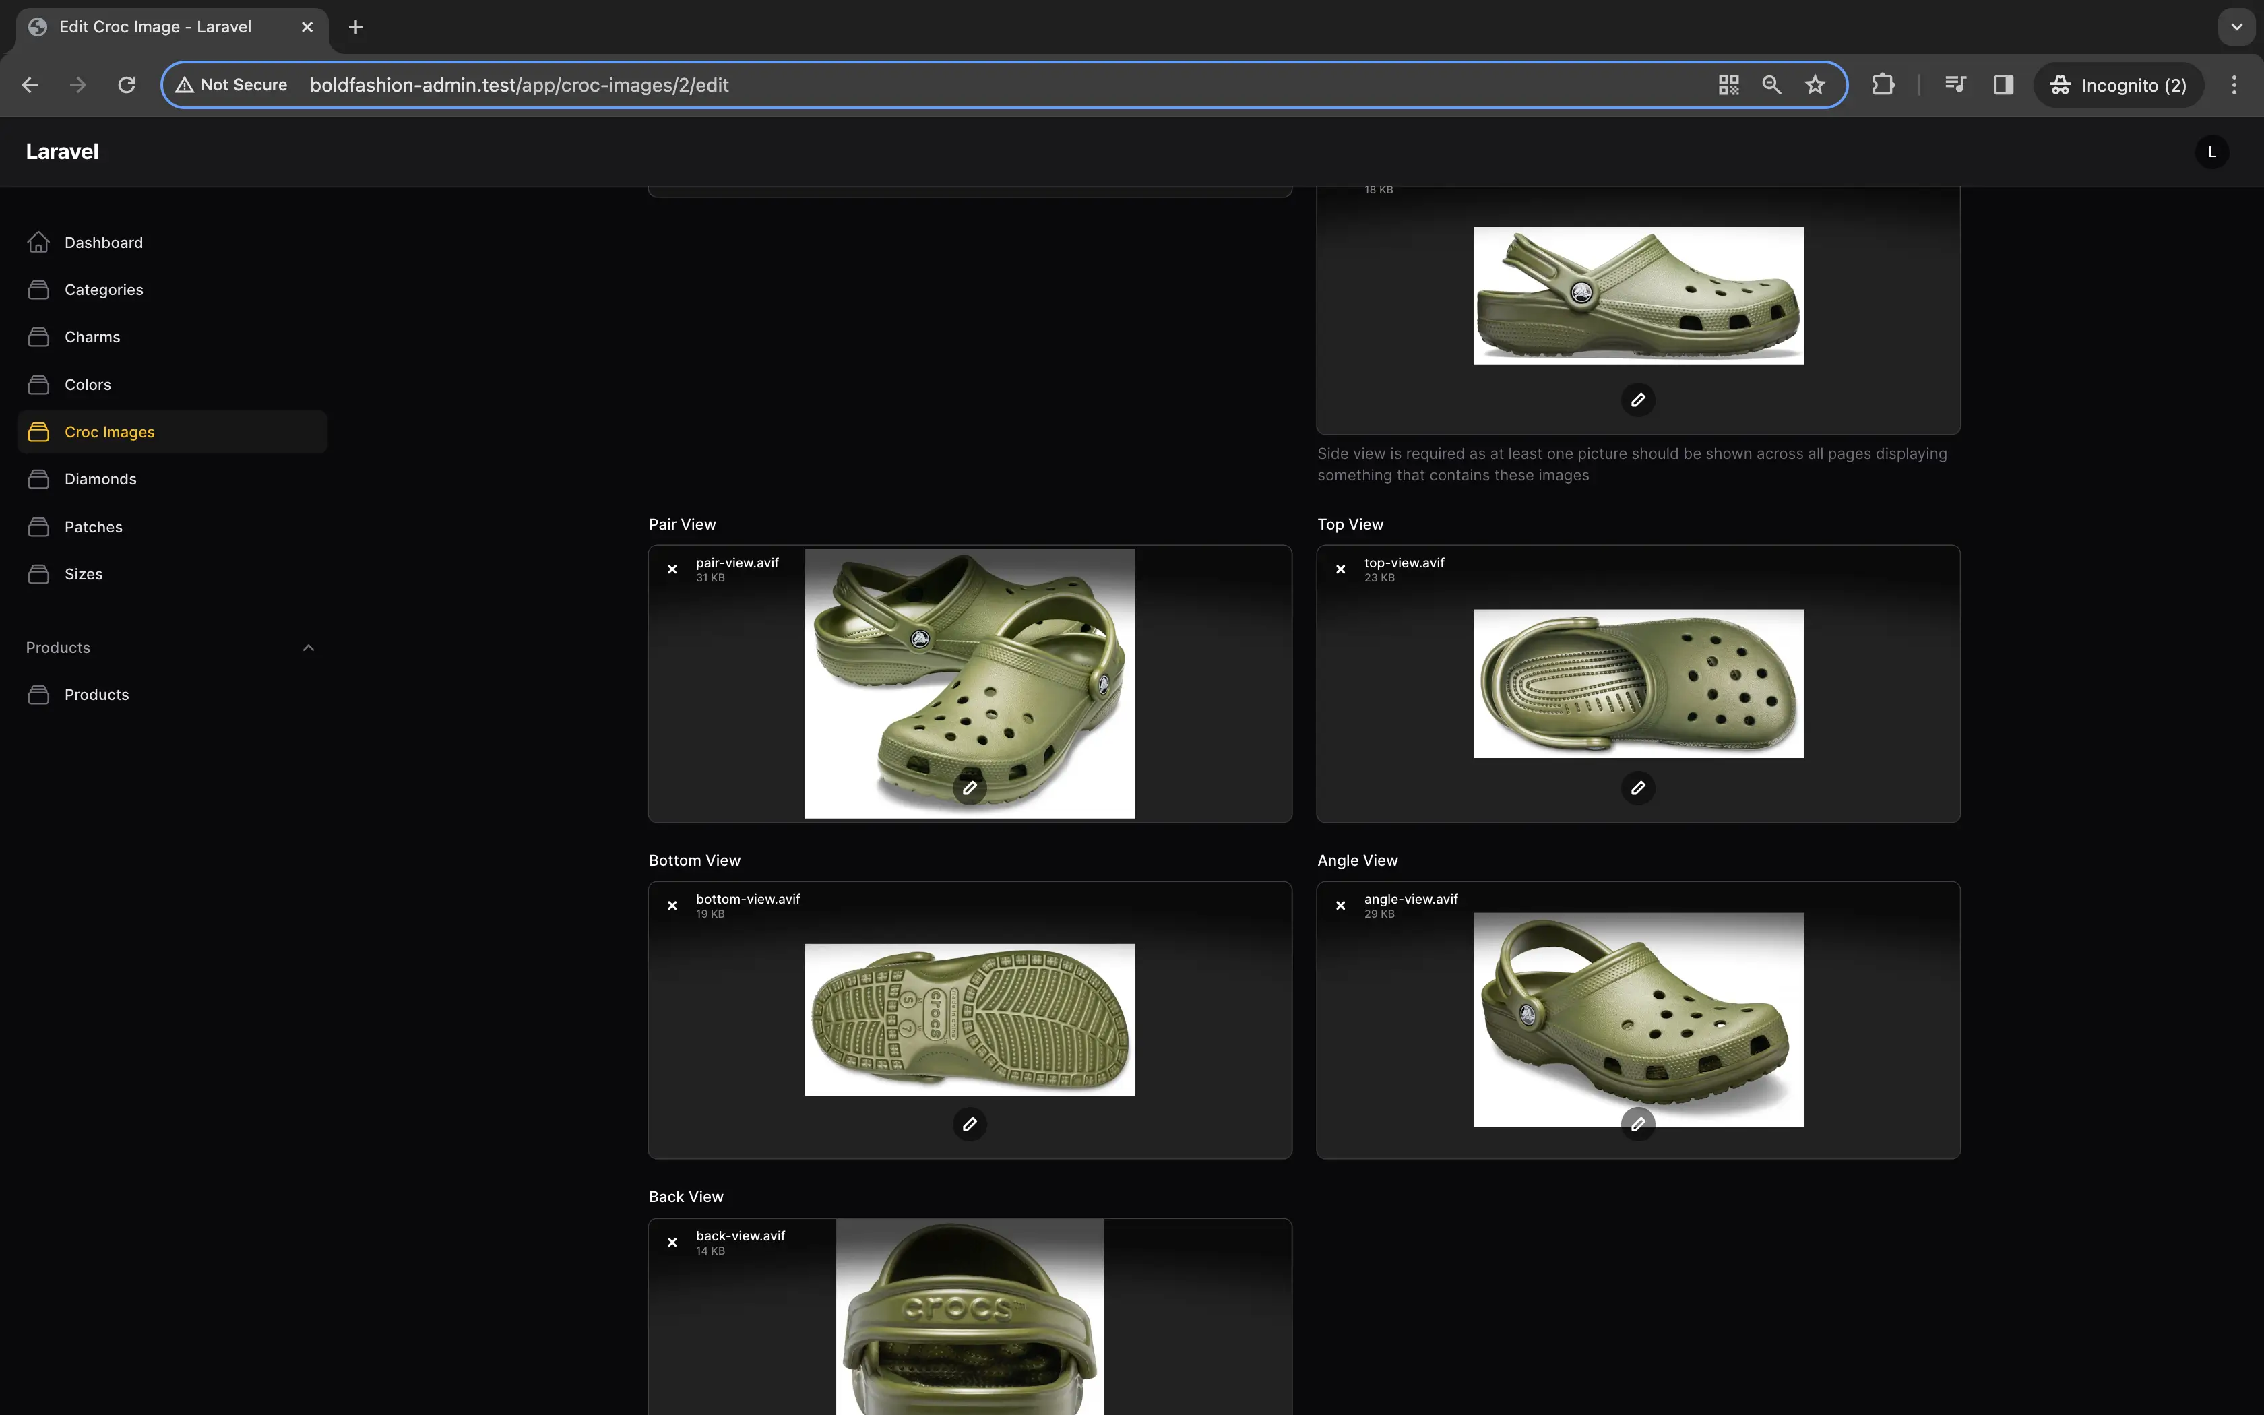Click the Colors sidebar icon
The height and width of the screenshot is (1415, 2264).
38,385
